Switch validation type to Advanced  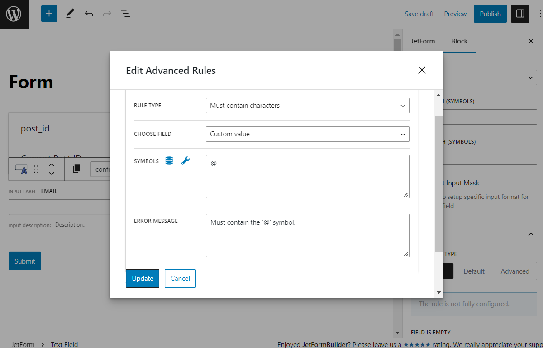515,271
